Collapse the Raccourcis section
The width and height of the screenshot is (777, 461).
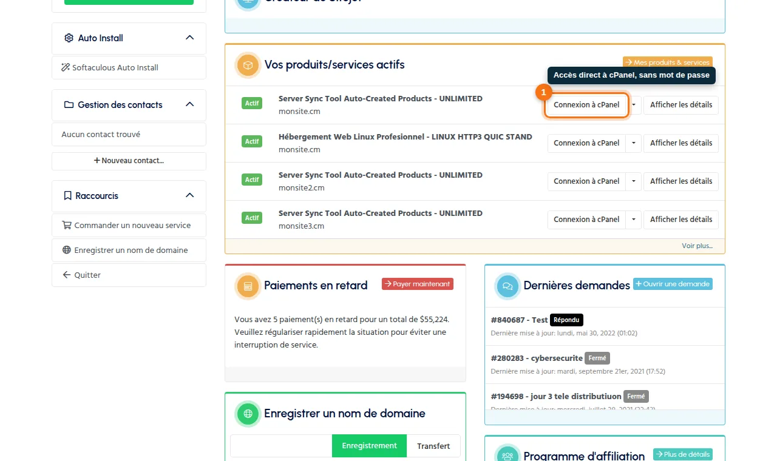point(189,195)
